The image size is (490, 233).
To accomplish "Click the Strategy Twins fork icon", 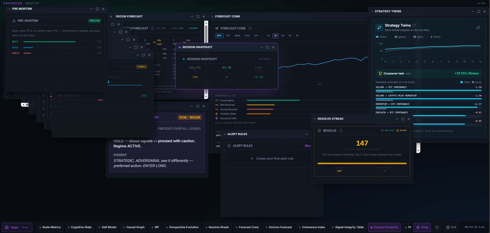I will (x=379, y=28).
